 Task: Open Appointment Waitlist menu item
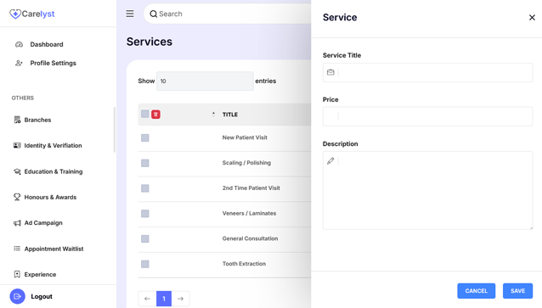pos(54,249)
